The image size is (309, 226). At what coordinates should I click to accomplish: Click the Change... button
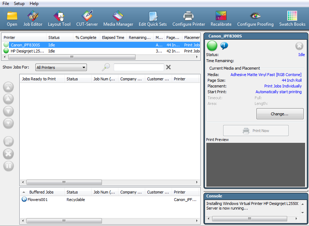(280, 114)
